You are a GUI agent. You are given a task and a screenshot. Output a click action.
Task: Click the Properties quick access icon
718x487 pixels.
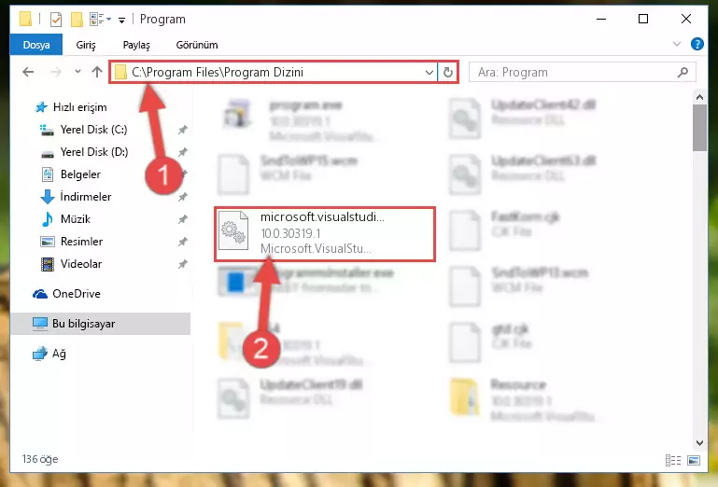[x=56, y=20]
